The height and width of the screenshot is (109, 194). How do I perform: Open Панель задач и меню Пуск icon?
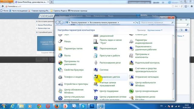click(96, 41)
